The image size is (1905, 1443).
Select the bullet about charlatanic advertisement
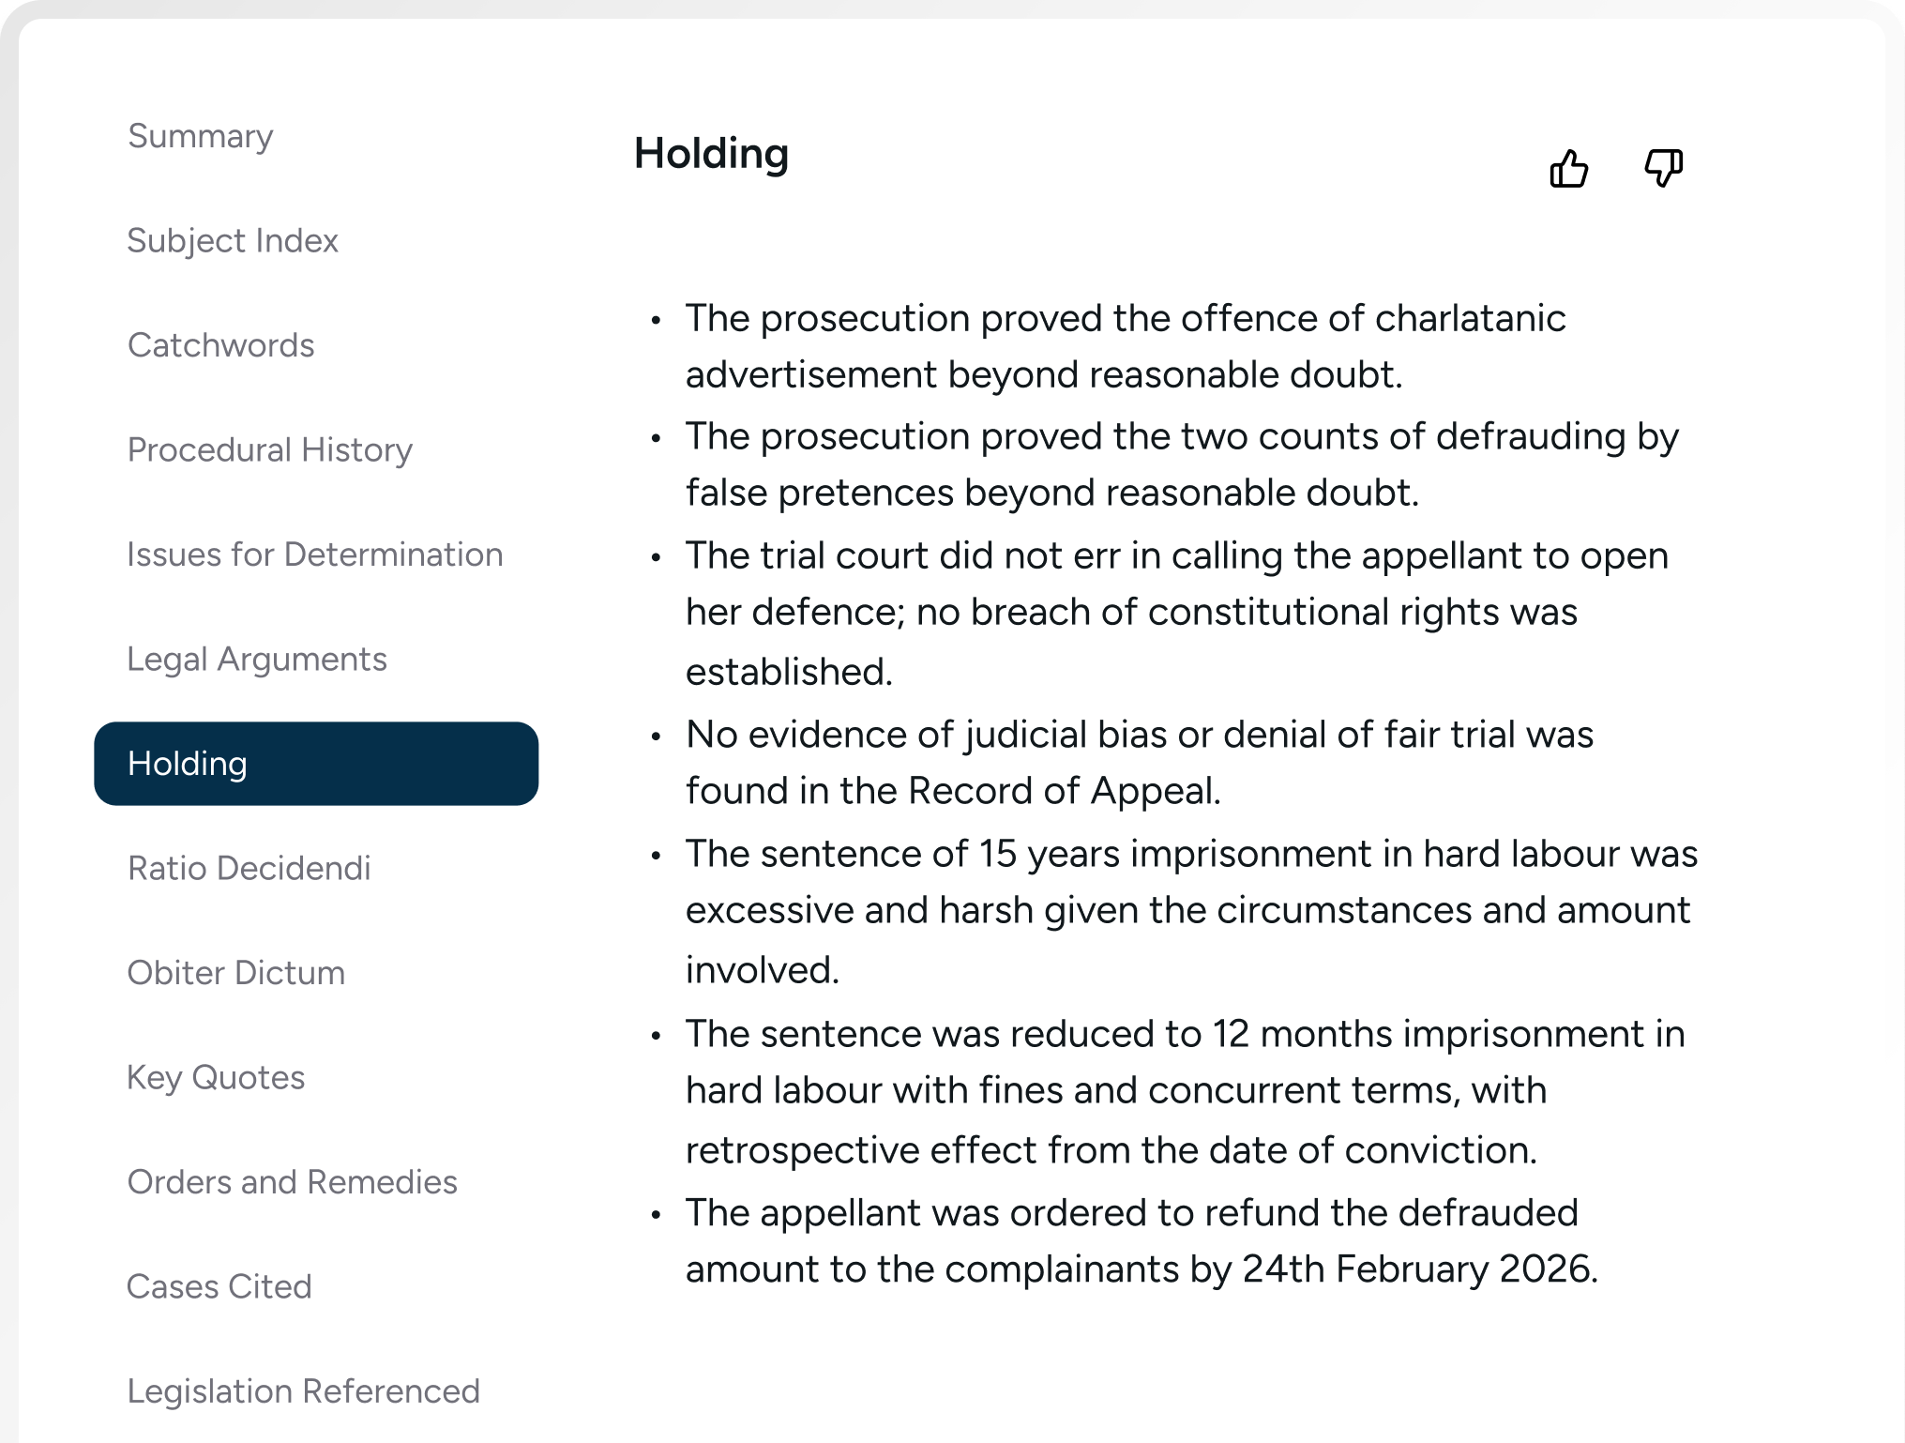click(1126, 347)
